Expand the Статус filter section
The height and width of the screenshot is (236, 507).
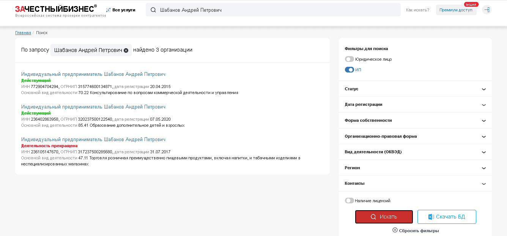point(483,89)
